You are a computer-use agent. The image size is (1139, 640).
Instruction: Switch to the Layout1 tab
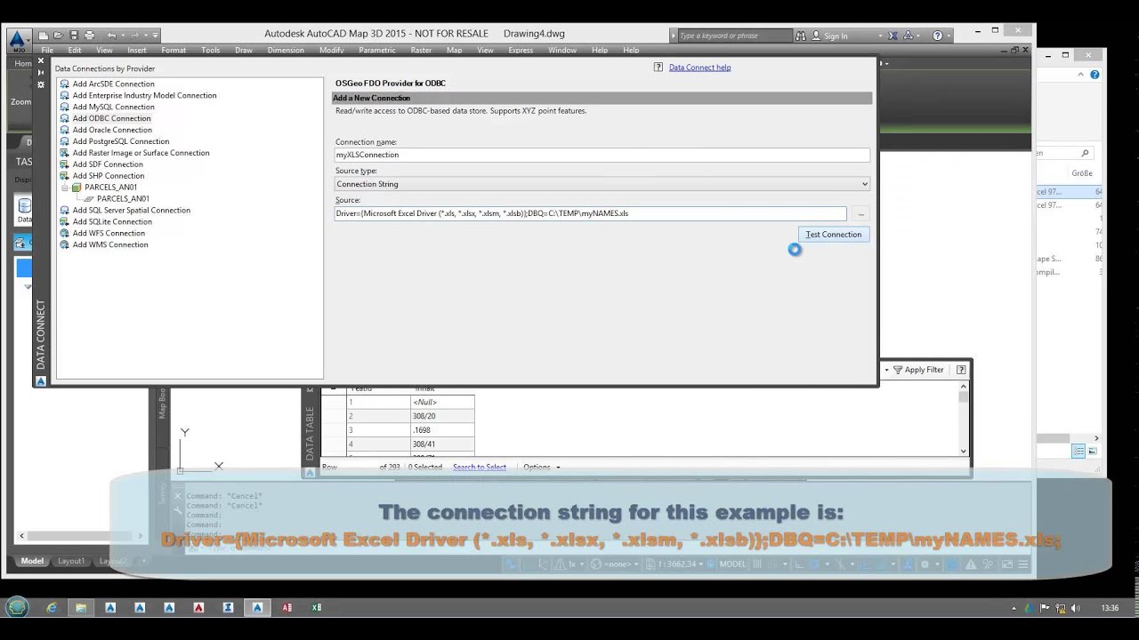(x=71, y=562)
